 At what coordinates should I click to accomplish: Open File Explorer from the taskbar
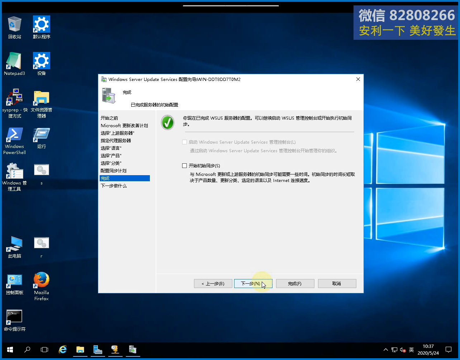[80, 350]
